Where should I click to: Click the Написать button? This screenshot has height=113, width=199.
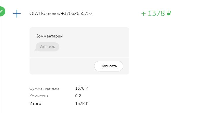click(108, 66)
